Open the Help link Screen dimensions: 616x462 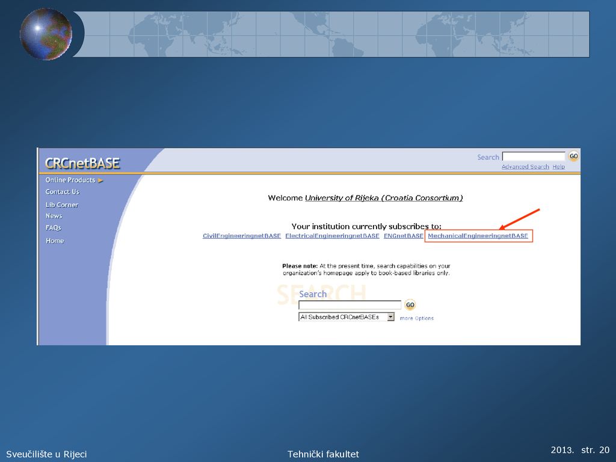click(558, 167)
